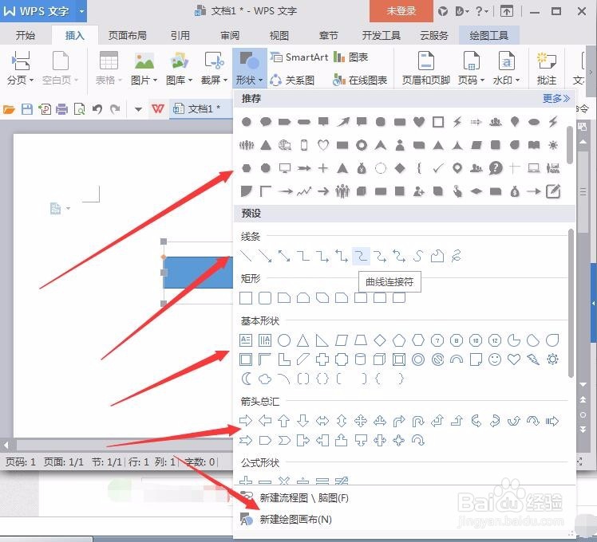Open the 截屏 screenshot dropdown
This screenshot has height=542, width=597.
point(214,69)
